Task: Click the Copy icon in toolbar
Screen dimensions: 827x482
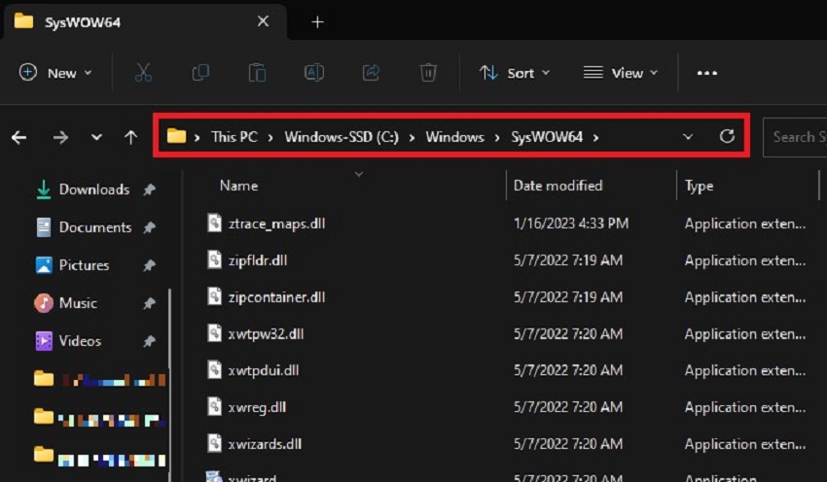Action: click(200, 73)
